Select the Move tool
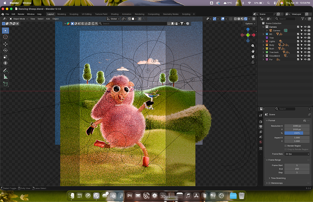This screenshot has height=202, width=313. (x=5, y=44)
